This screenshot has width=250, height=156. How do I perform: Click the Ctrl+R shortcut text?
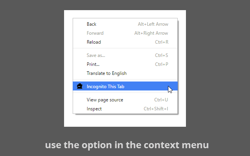162,42
